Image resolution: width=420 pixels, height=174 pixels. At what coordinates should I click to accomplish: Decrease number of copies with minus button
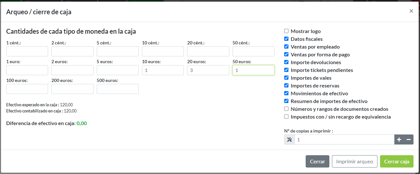point(409,140)
